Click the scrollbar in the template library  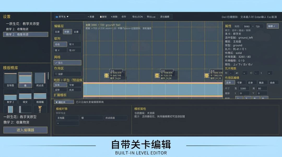tap(48, 76)
